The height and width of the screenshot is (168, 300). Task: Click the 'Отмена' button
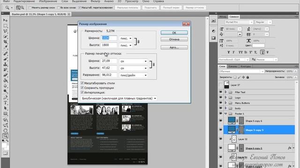174,39
